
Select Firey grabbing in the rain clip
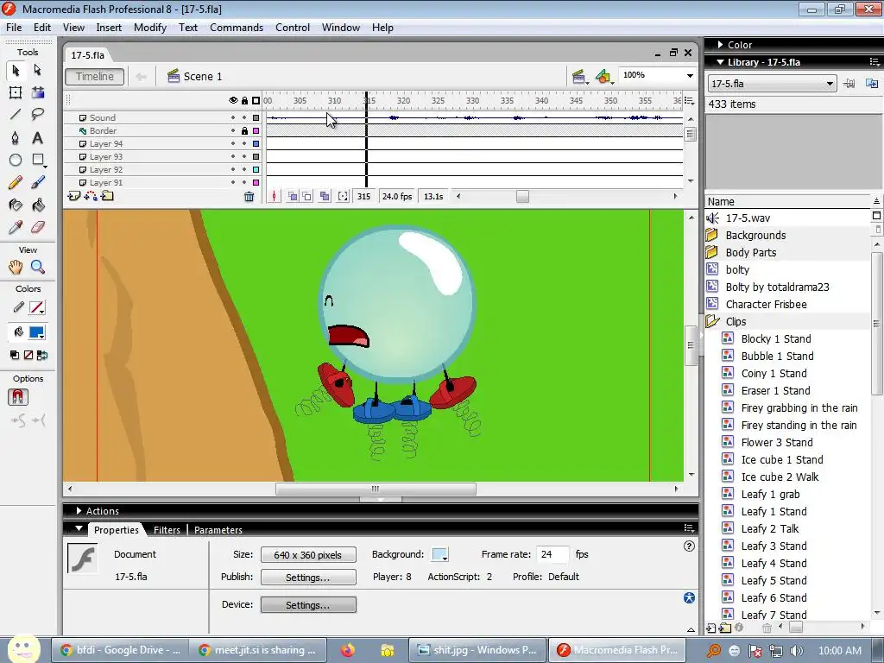(799, 408)
